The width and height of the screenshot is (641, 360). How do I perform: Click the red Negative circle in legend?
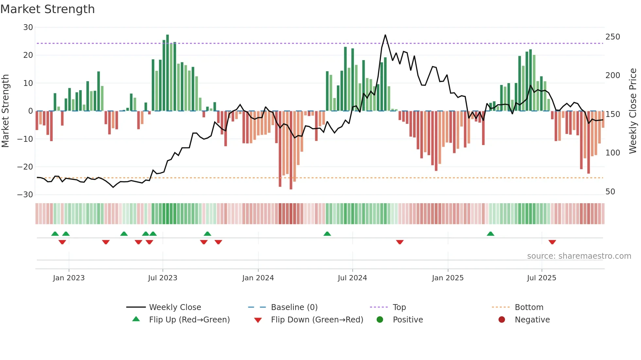tap(502, 319)
